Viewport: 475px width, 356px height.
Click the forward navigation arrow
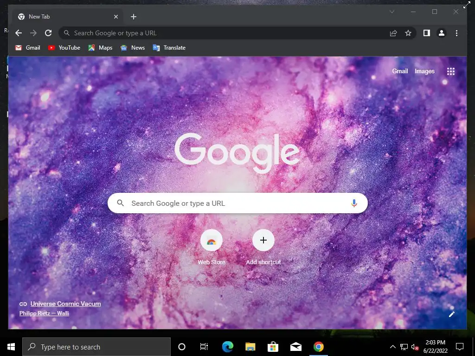click(33, 33)
